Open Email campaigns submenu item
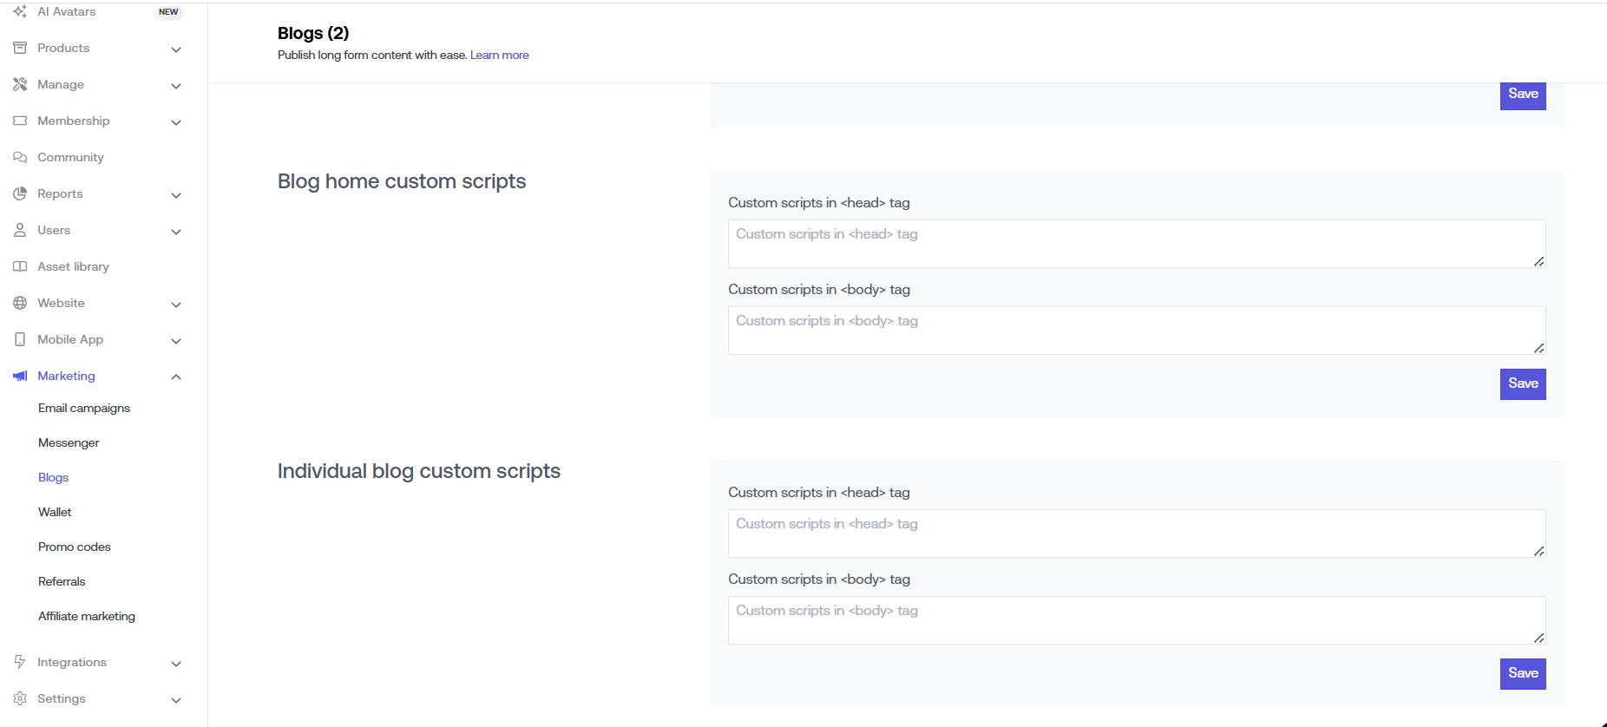 tap(84, 408)
